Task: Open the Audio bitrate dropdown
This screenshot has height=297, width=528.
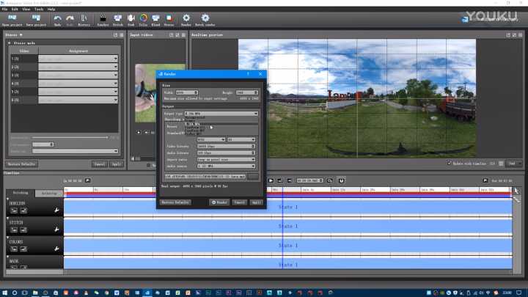Action: [x=226, y=153]
